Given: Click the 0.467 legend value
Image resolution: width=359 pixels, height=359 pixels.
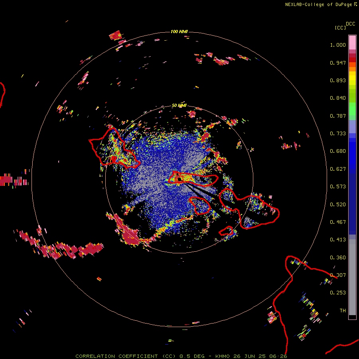Looking at the screenshot, I should point(338,222).
